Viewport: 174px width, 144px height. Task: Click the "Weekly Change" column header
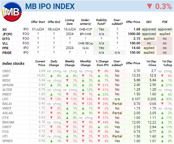point(70,63)
